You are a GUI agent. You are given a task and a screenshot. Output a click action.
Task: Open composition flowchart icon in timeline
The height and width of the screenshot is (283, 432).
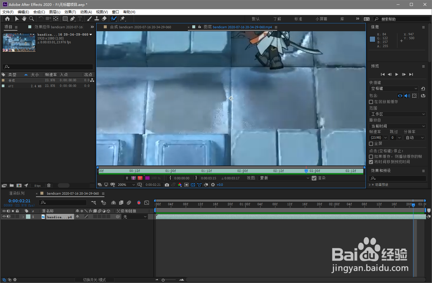click(x=93, y=203)
